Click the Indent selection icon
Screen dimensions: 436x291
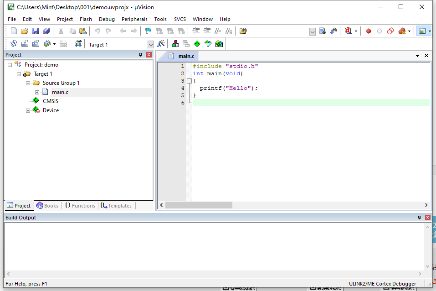196,31
